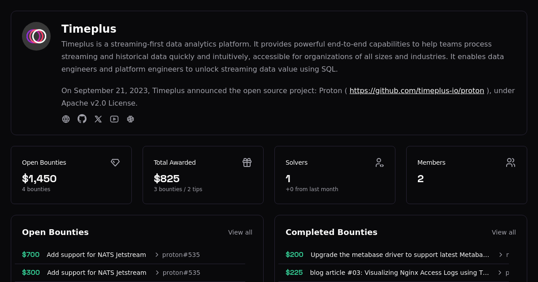Open the Timeplus X (Twitter) icon
Viewport: 538px width, 282px height.
coord(98,119)
